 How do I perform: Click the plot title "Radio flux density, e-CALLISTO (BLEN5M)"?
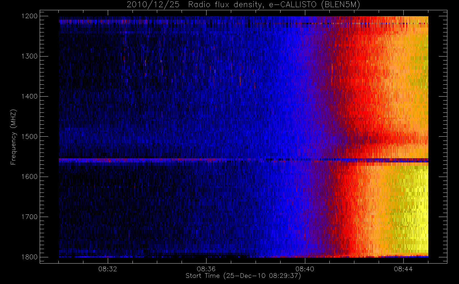click(274, 5)
